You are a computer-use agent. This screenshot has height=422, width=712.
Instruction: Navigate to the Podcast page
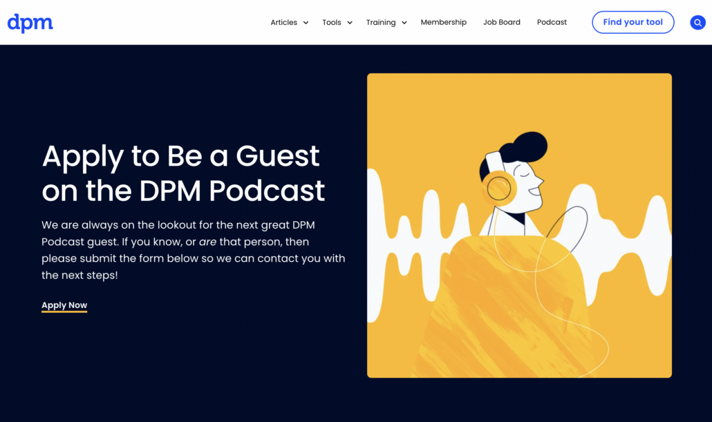[x=552, y=23]
